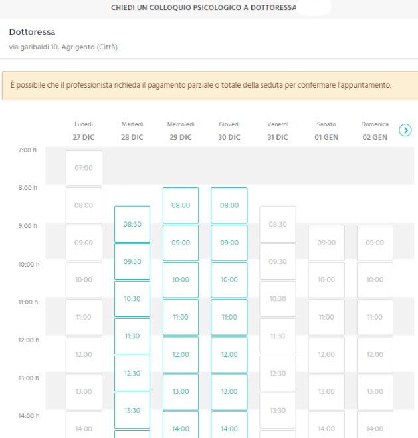Viewport: 418px width, 438px height.
Task: Select Tuesday 13:30 time slot
Action: click(132, 410)
